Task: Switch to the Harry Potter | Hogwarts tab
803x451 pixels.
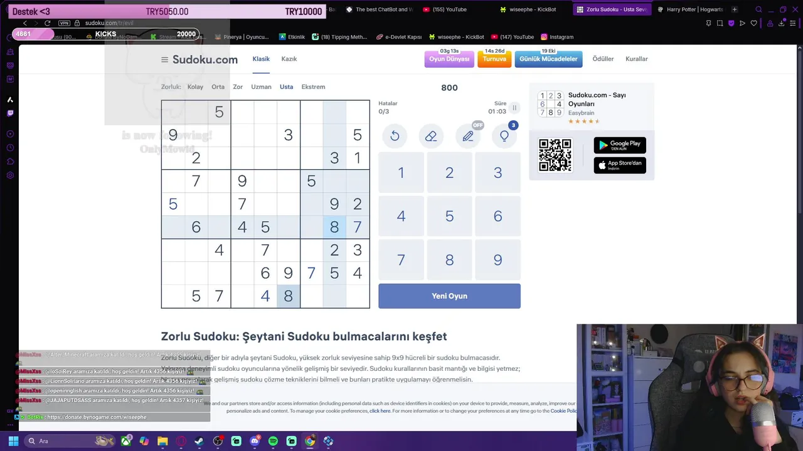Action: [x=690, y=9]
